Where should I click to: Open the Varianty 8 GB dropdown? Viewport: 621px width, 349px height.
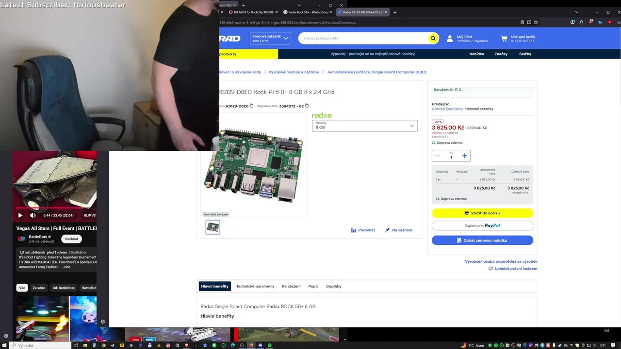pos(365,126)
